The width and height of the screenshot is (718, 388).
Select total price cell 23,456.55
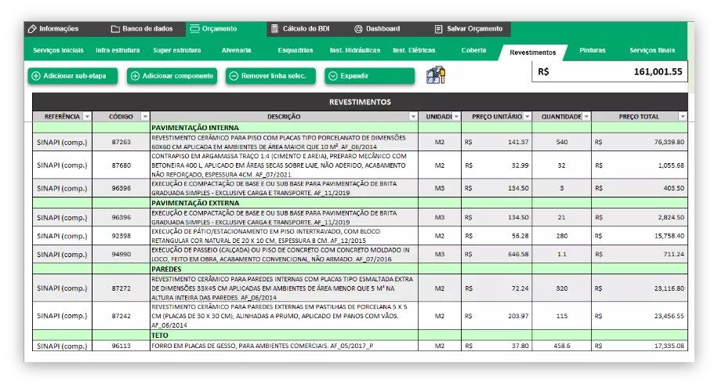tap(640, 316)
